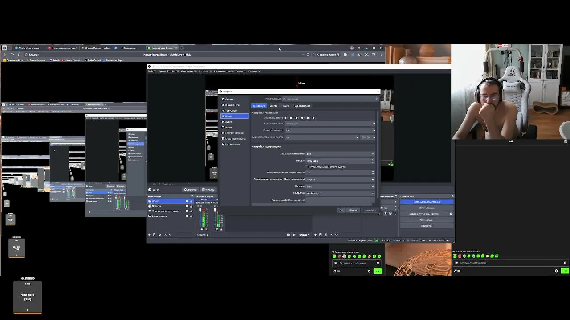Viewport: 570px width, 320px height.
Task: Open the Профиль main dropdown
Action: tap(340, 186)
